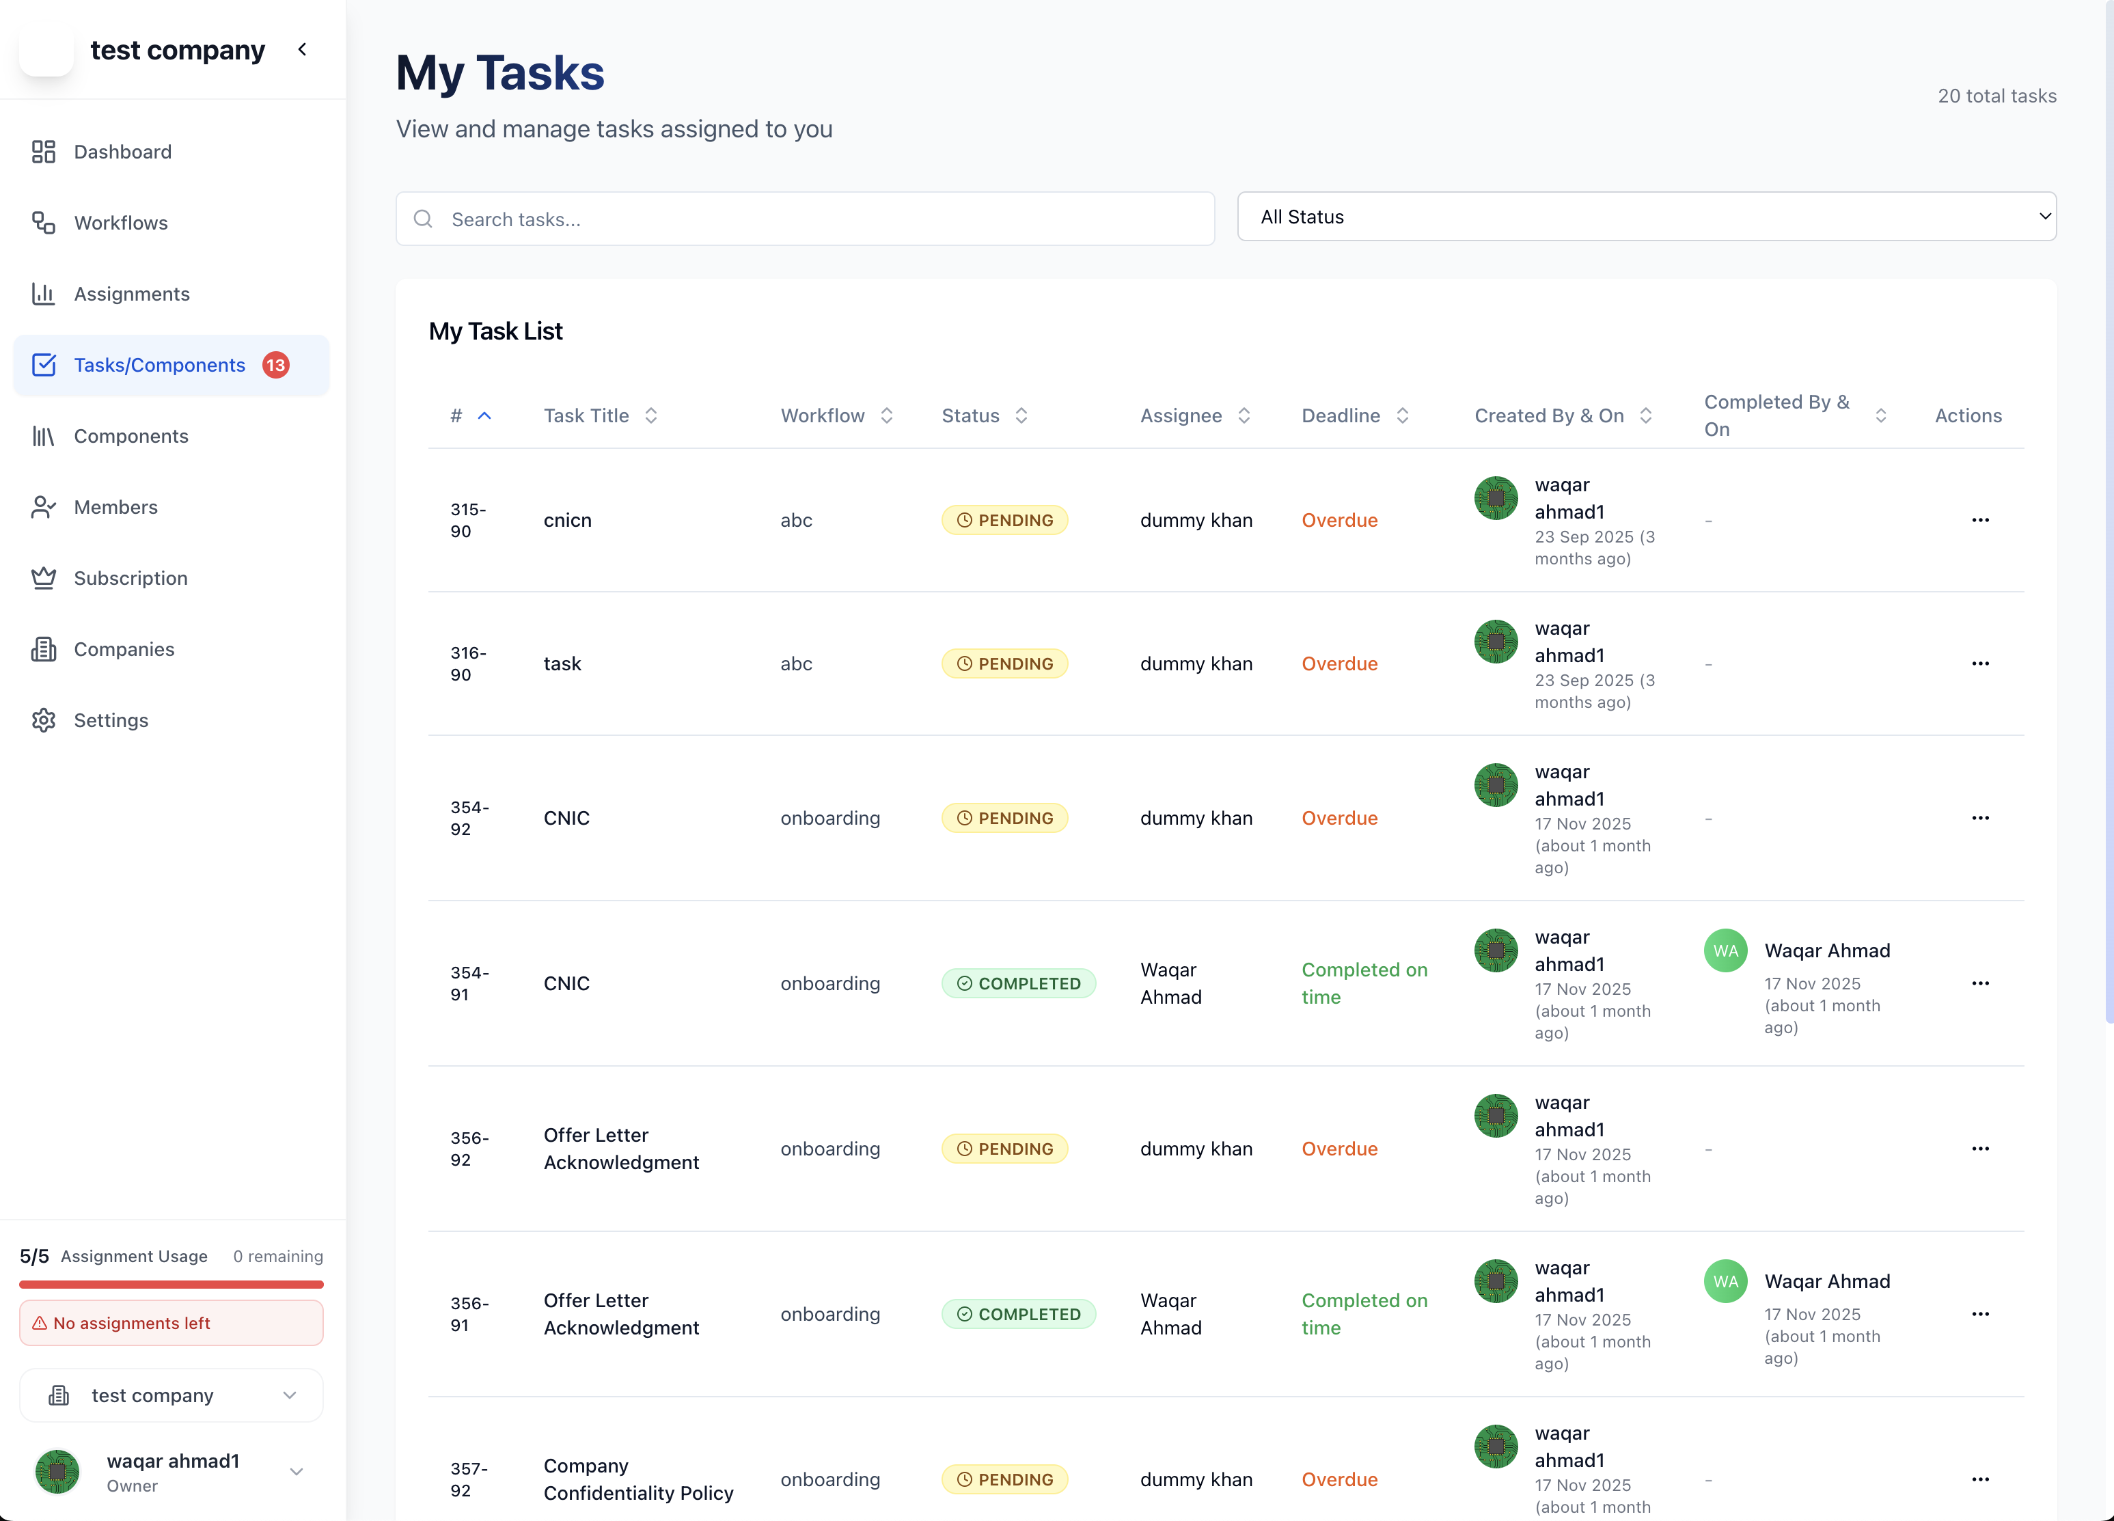Click the Settings gear icon
Viewport: 2114px width, 1521px height.
pyautogui.click(x=44, y=720)
